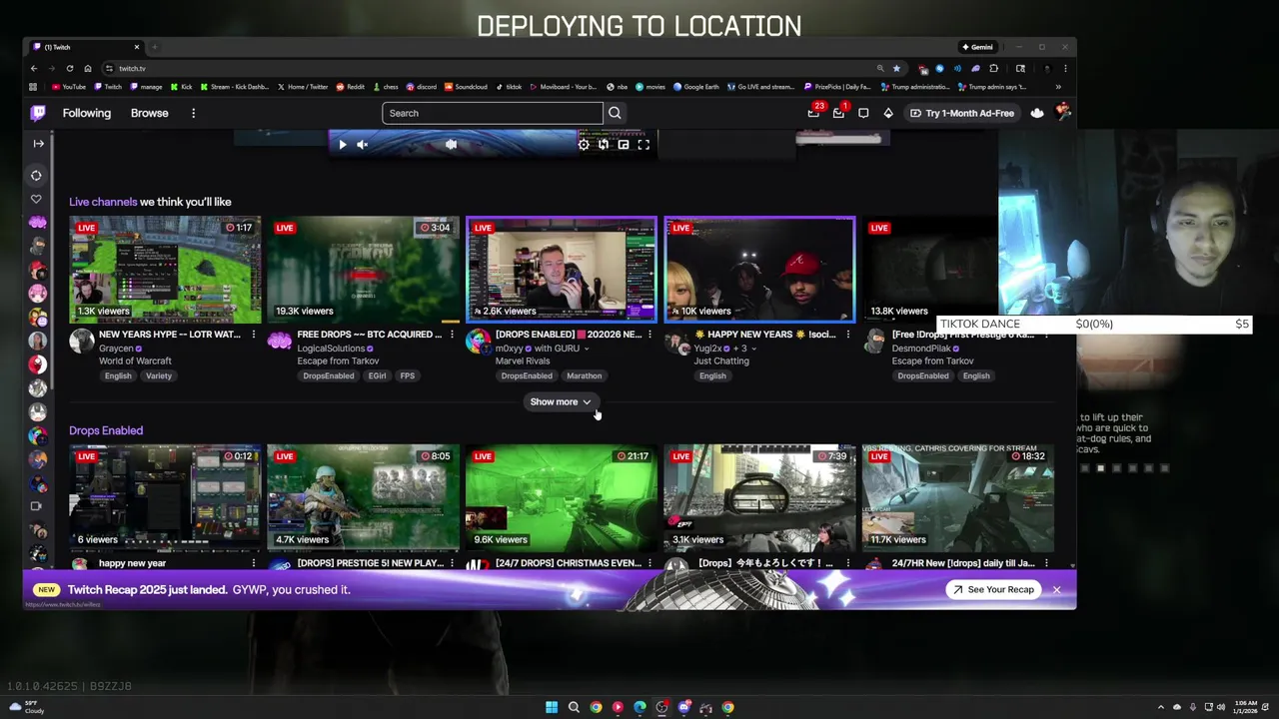This screenshot has height=719, width=1279.
Task: Open notifications with 23 badge
Action: 814,113
